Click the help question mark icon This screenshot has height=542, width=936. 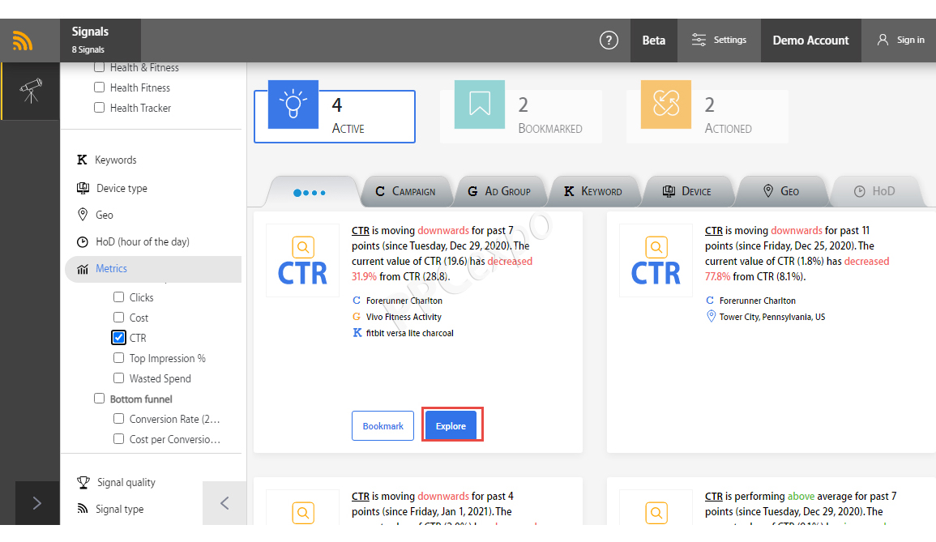609,40
